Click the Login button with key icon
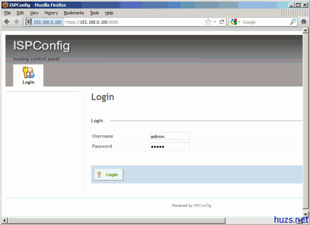 click(108, 175)
